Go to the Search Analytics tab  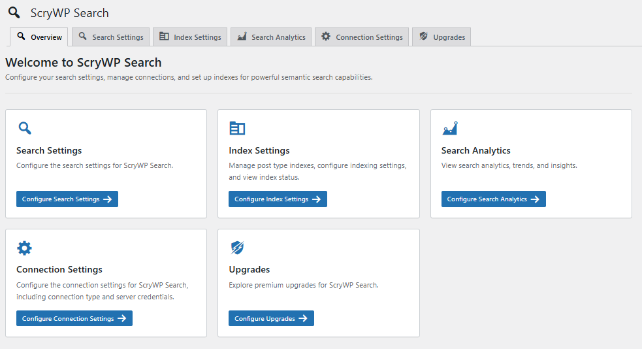(271, 37)
